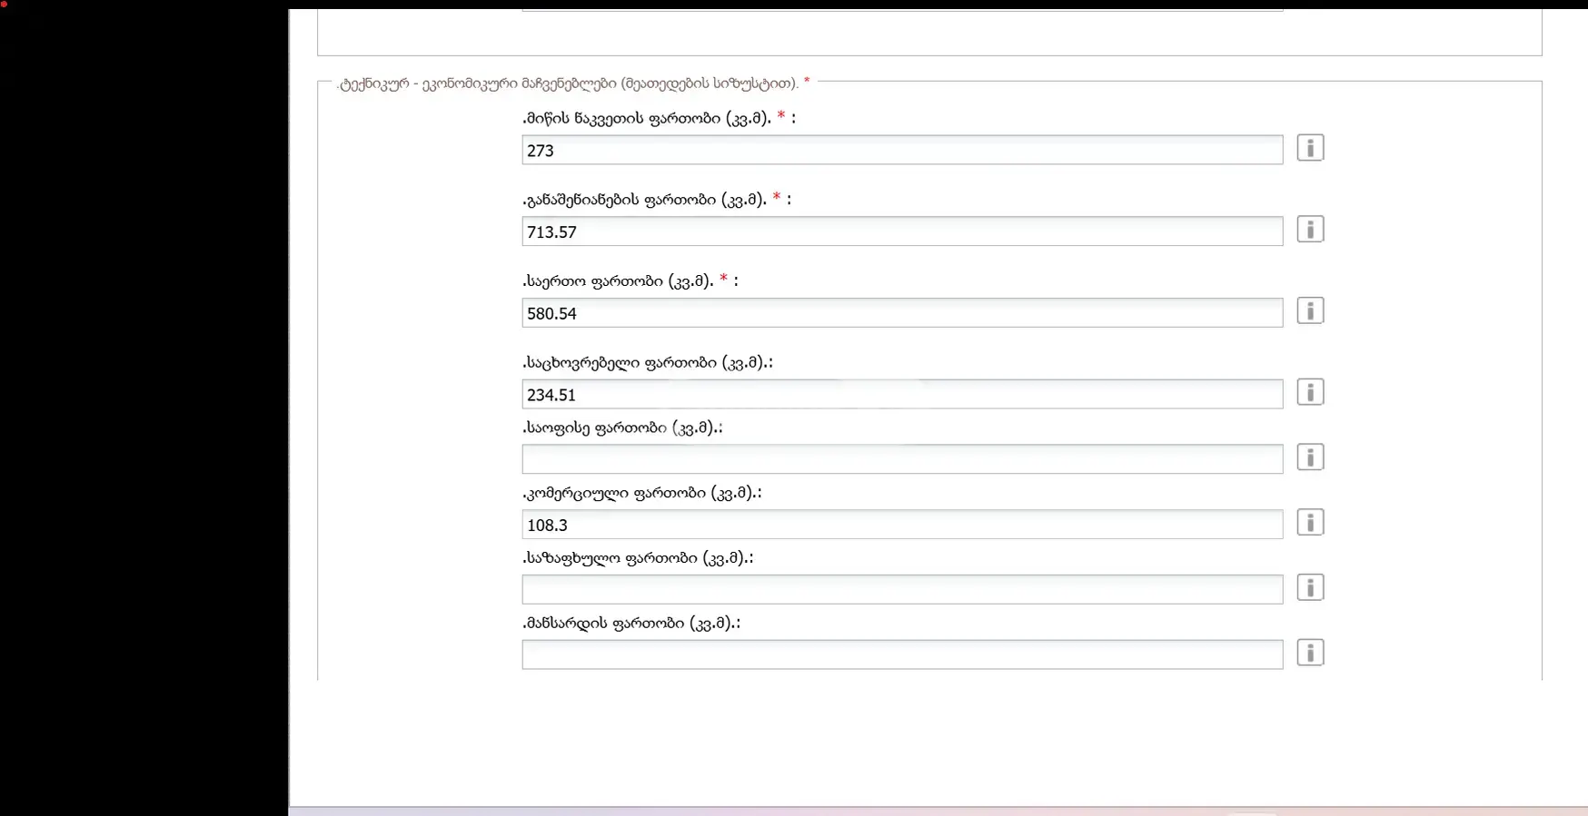Viewport: 1588px width, 816px height.
Task: Click info icon beside the 713.57 field
Action: coord(1310,230)
